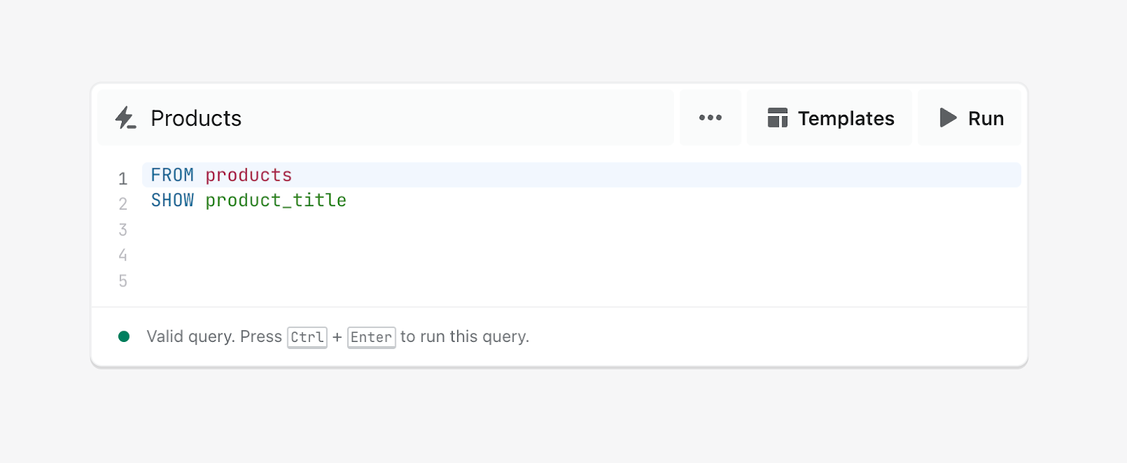Click line number 4 in the gutter
Screen dimensions: 1127x463
tap(123, 255)
